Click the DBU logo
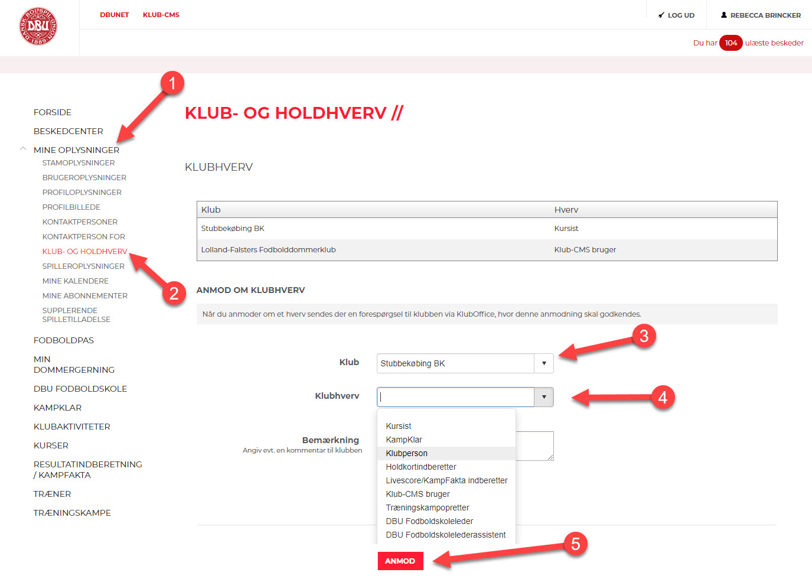812x579 pixels. [x=38, y=26]
